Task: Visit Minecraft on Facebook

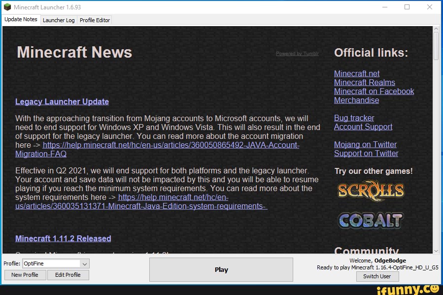Action: pyautogui.click(x=374, y=91)
